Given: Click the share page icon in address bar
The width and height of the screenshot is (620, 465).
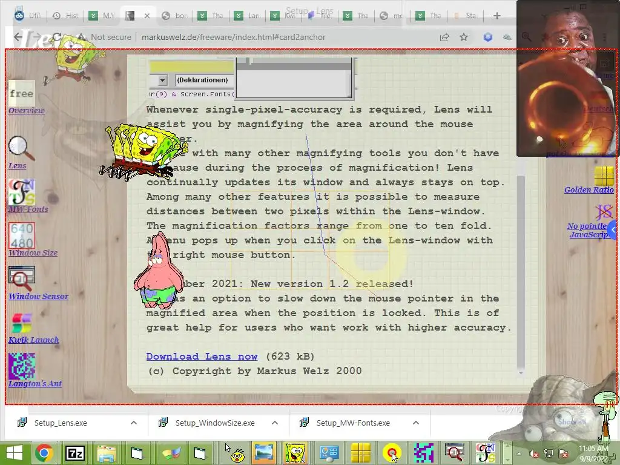Looking at the screenshot, I should pyautogui.click(x=444, y=37).
